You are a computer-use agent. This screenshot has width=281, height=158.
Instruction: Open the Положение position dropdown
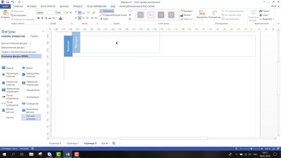pyautogui.click(x=214, y=15)
